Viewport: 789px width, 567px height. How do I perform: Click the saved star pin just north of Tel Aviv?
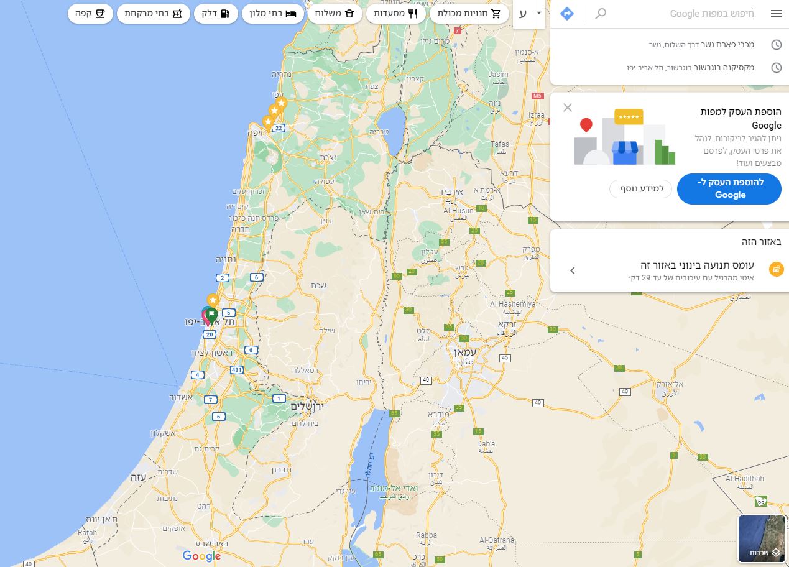213,301
